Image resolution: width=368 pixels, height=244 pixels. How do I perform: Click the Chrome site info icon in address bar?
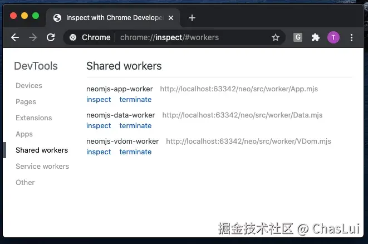click(x=73, y=37)
